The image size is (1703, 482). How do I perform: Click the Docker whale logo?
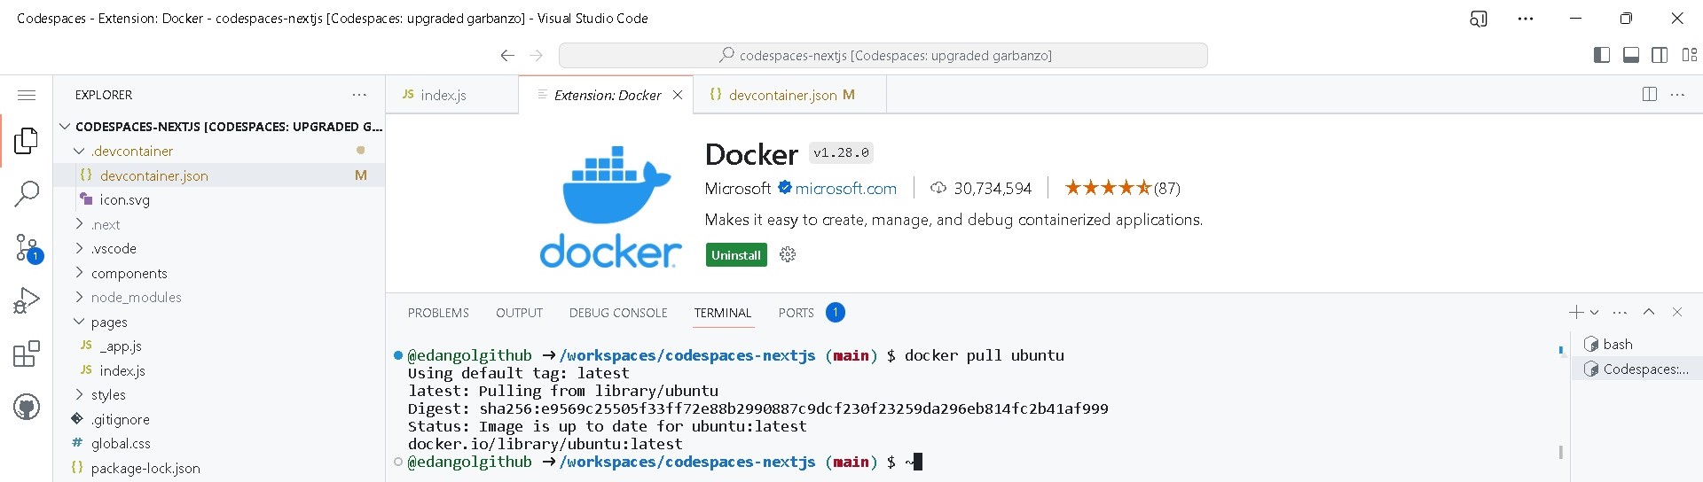(x=610, y=206)
